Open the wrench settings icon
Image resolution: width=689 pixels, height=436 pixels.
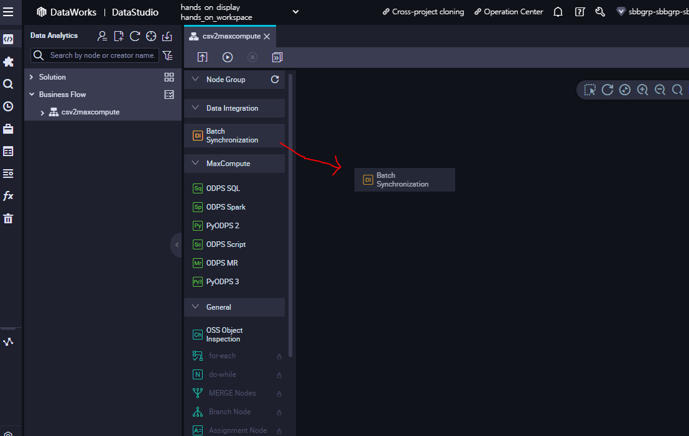pos(600,12)
